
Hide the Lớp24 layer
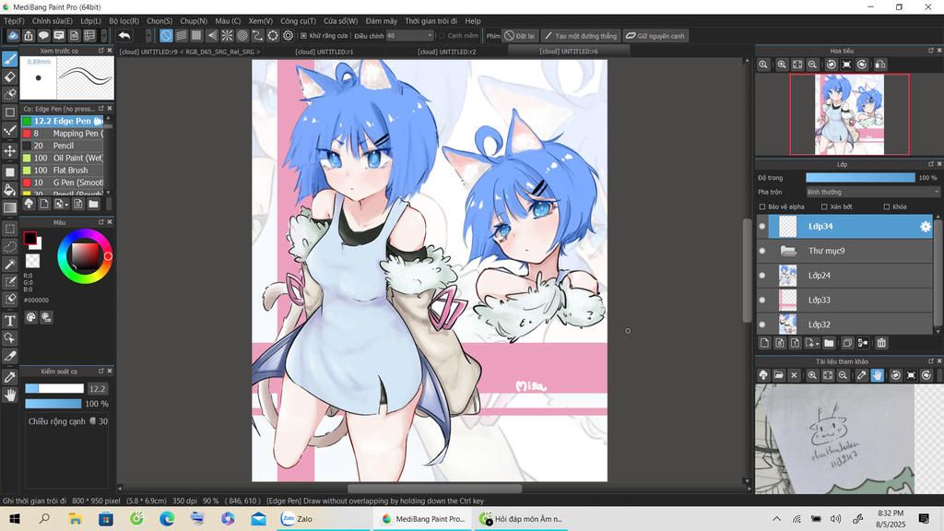point(762,275)
